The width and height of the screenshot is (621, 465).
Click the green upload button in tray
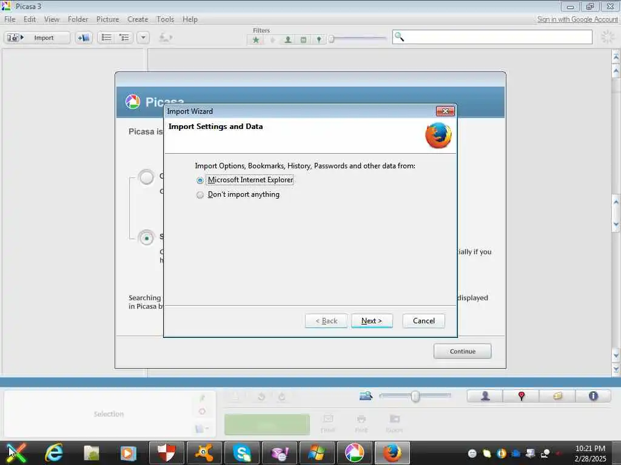[267, 424]
